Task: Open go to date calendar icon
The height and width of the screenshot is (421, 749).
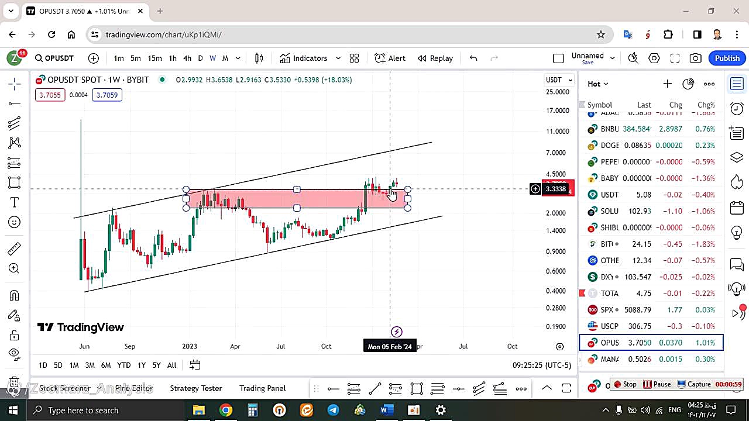Action: click(195, 365)
